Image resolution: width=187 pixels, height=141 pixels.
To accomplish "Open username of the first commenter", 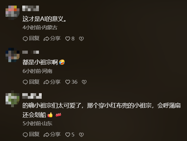I will pyautogui.click(x=31, y=8).
